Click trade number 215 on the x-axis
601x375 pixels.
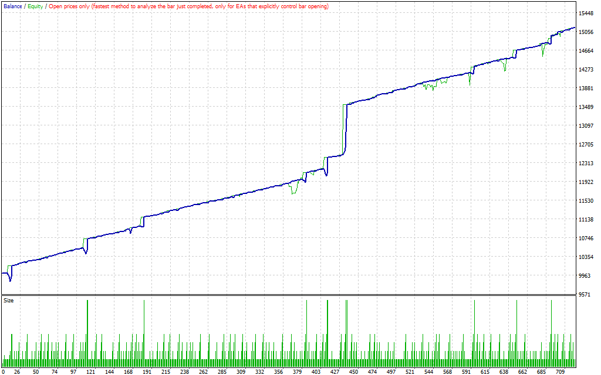(166, 371)
